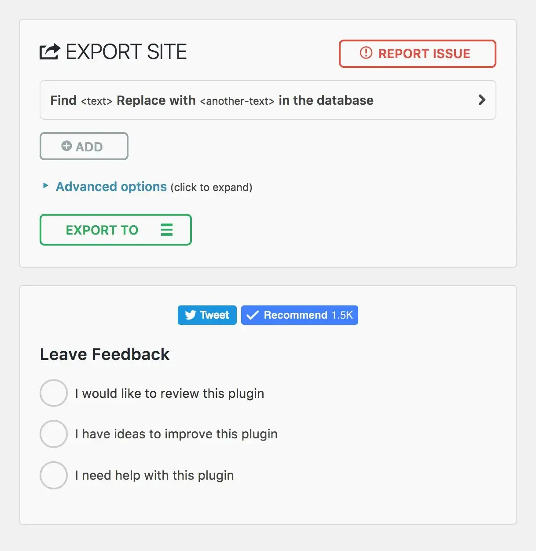The height and width of the screenshot is (551, 536).
Task: Click the right-facing chevron on the Find/Replace row
Action: pos(481,100)
